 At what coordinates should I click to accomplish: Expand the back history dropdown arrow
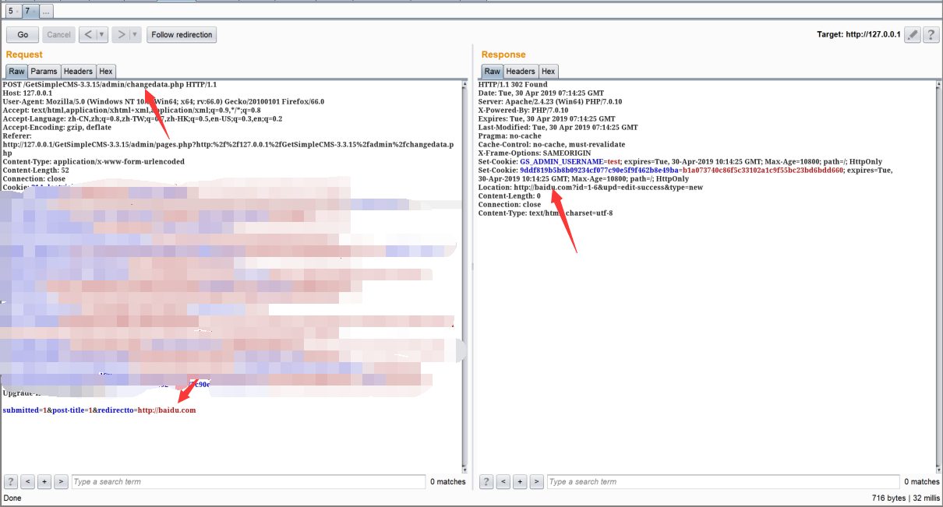click(101, 34)
